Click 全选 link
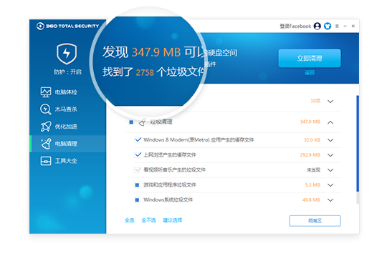Screen dimensions: 387x261 129,220
